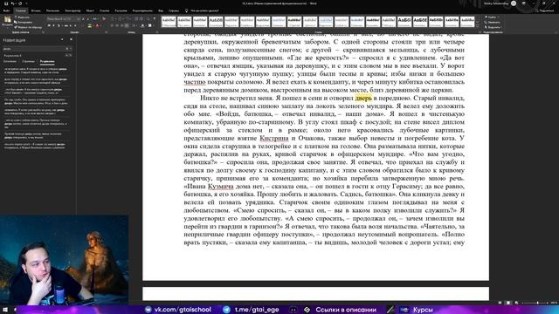Switch to the Вставка ribbon tab

[36, 10]
